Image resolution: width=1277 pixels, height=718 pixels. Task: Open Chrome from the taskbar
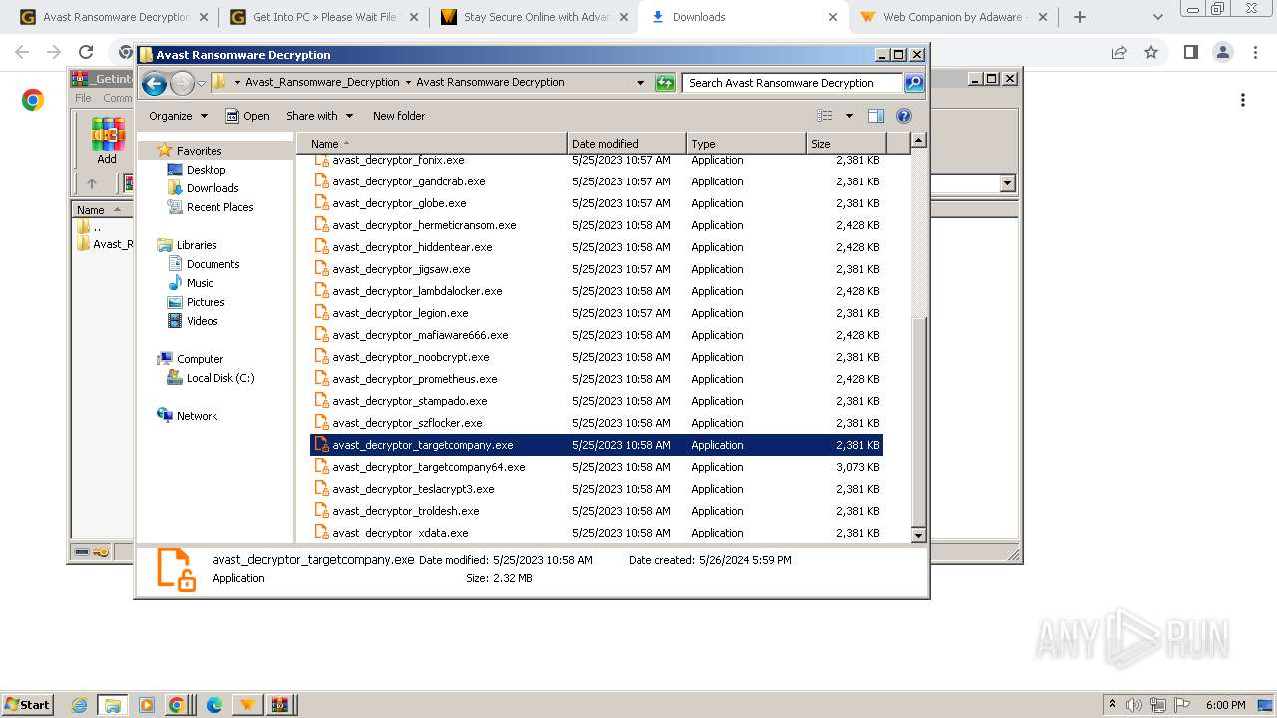[176, 705]
